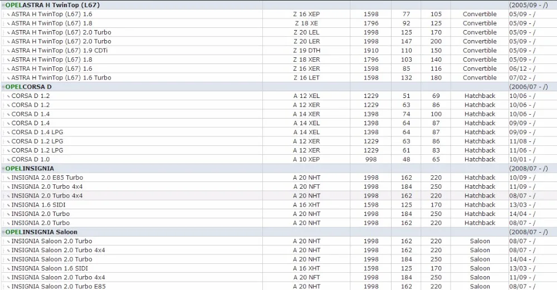
Task: Select INSIGNIA Saloon 2.0 Turbo 4x4 with A 20 NFT
Action: pos(278,278)
